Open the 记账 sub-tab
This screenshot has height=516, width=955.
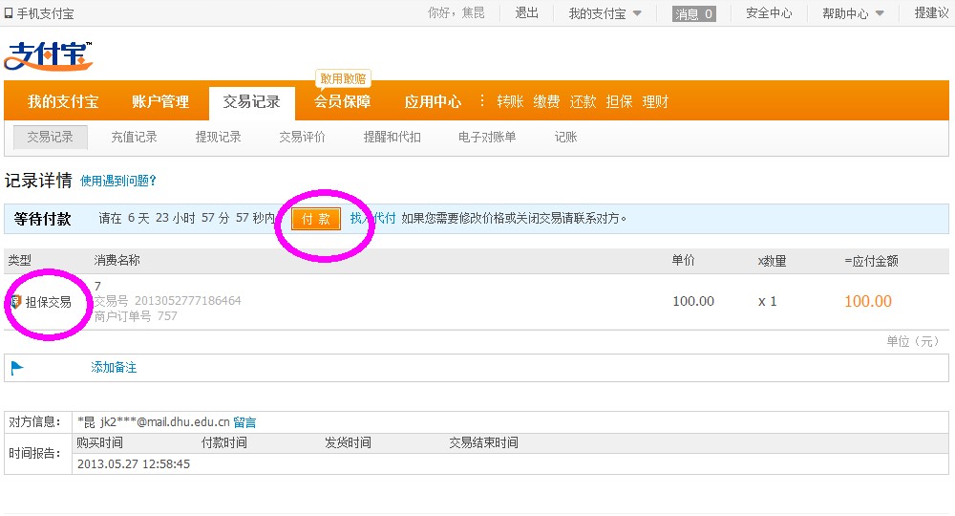[565, 137]
